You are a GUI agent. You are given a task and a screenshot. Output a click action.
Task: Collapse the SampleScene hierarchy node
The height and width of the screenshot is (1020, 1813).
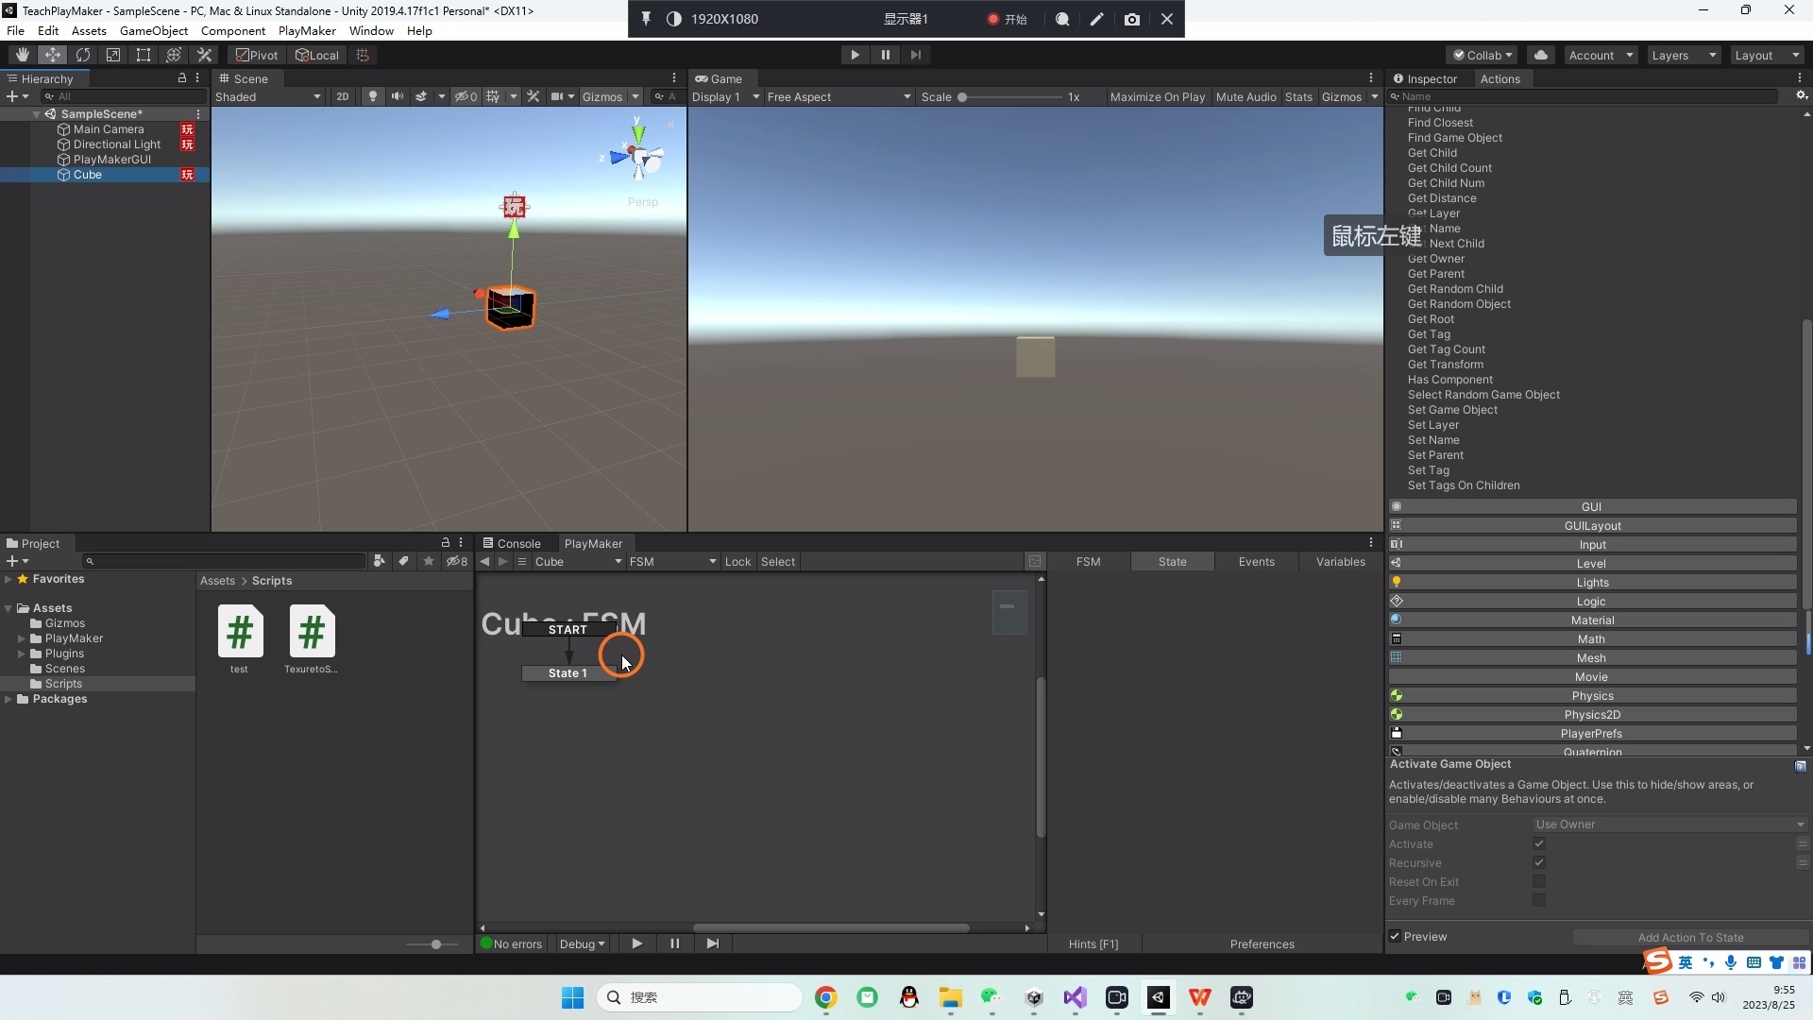(36, 114)
